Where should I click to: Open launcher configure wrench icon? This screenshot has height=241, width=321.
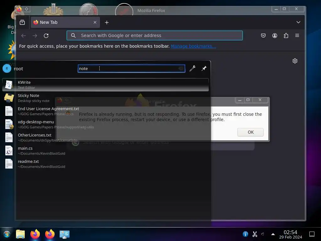pyautogui.click(x=192, y=68)
